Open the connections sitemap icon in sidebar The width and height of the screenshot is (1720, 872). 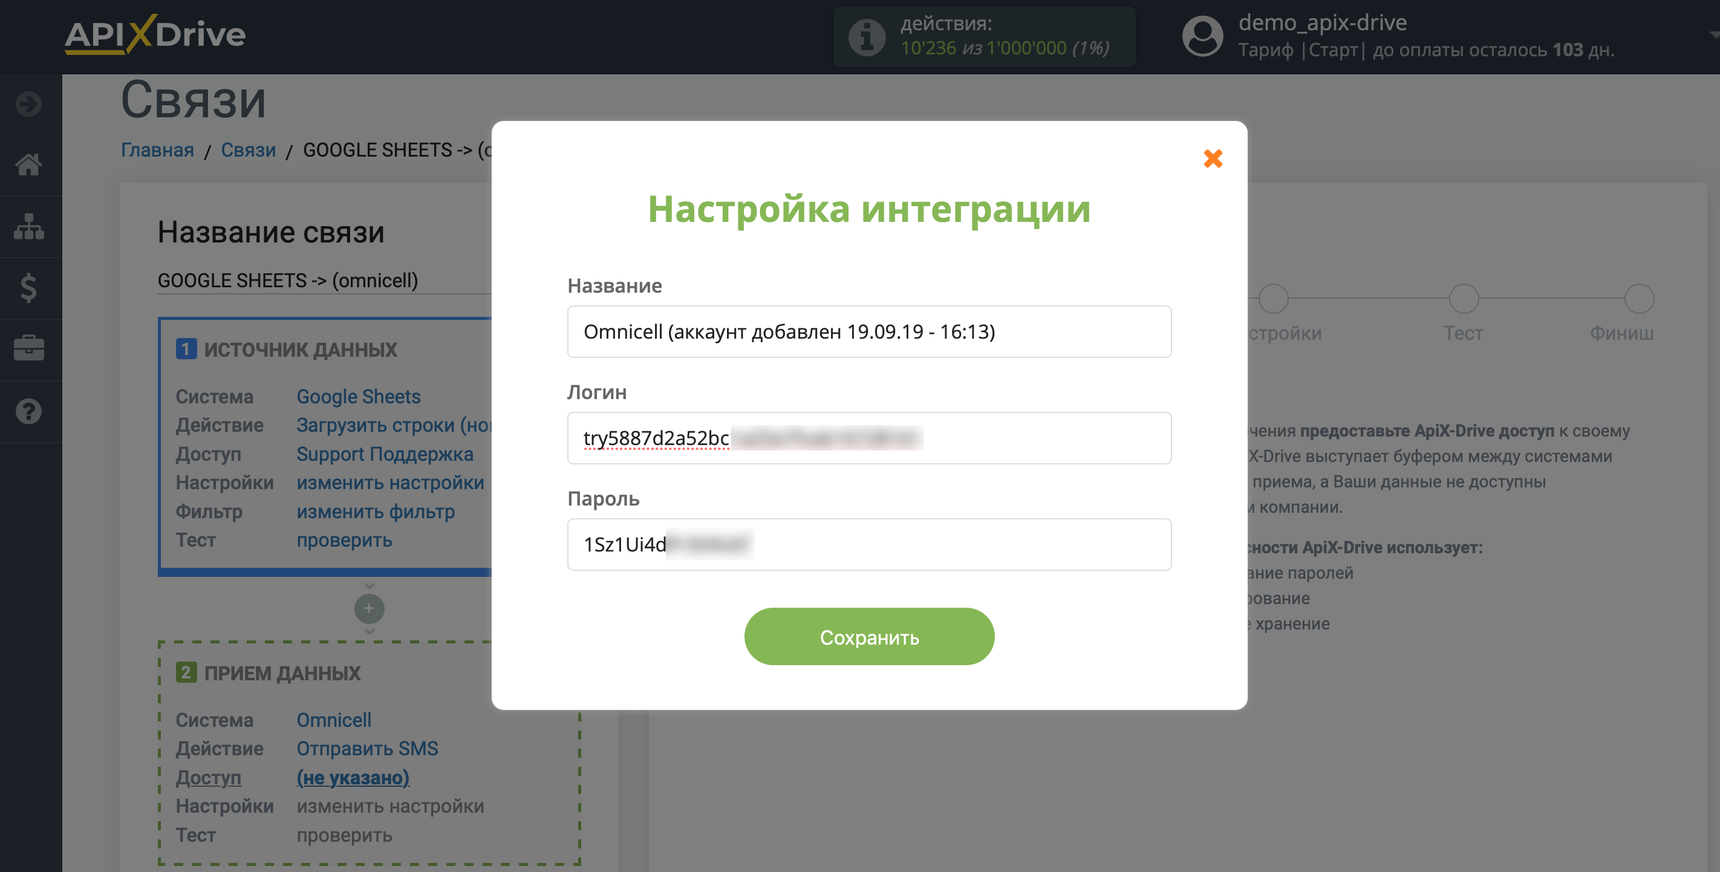[28, 226]
